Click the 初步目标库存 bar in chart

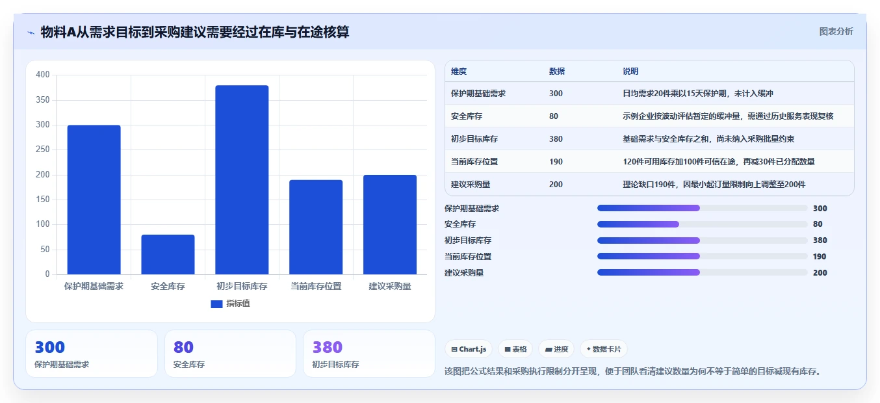242,179
